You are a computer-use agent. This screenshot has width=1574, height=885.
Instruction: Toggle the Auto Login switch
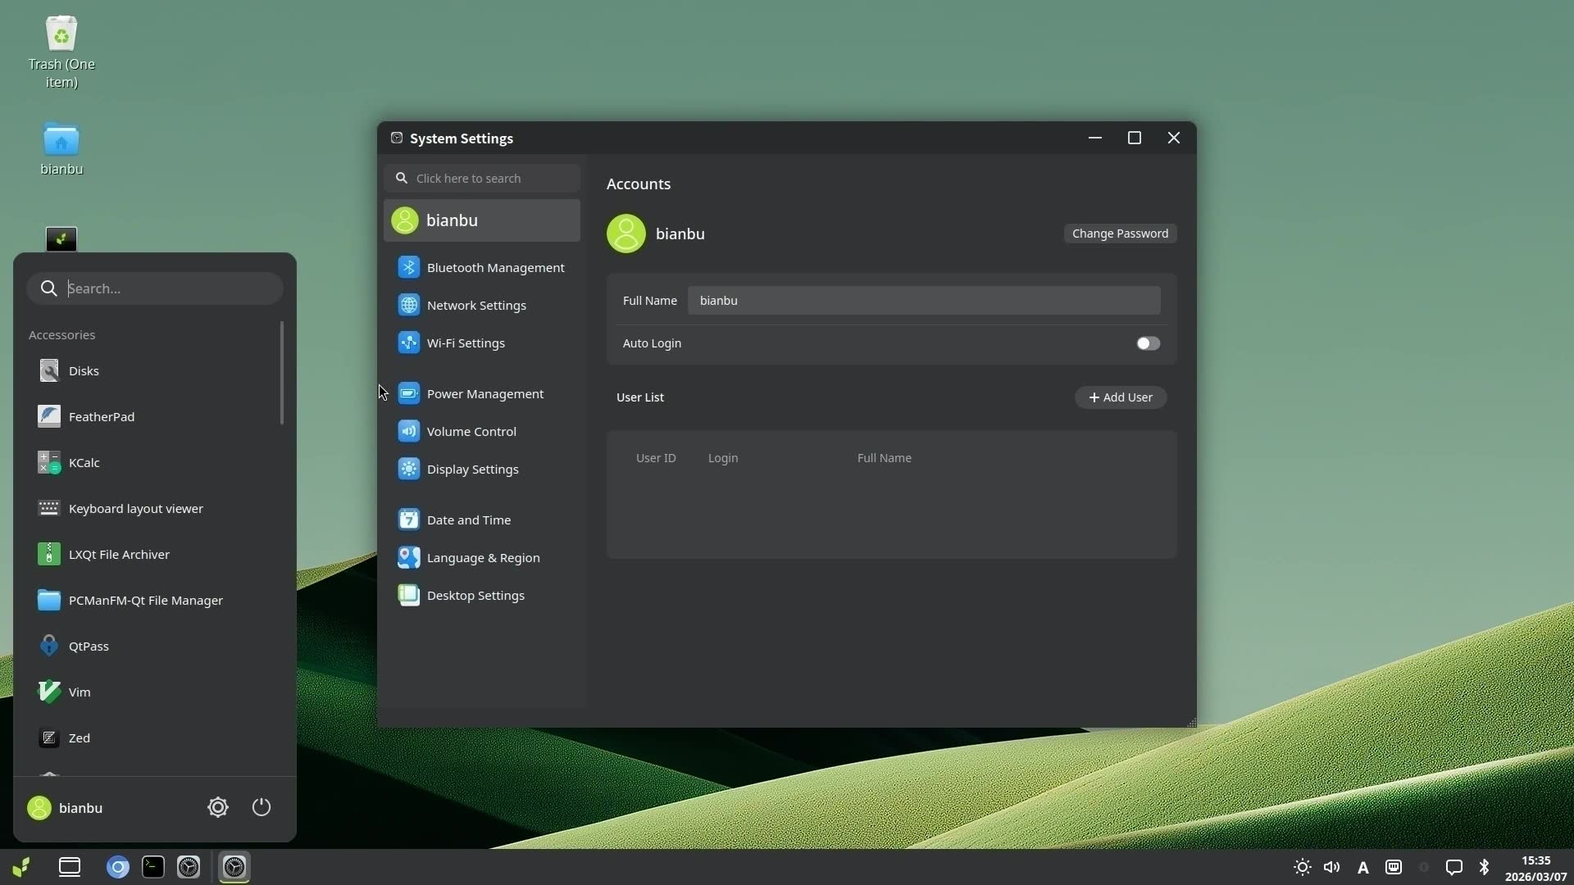(x=1148, y=343)
